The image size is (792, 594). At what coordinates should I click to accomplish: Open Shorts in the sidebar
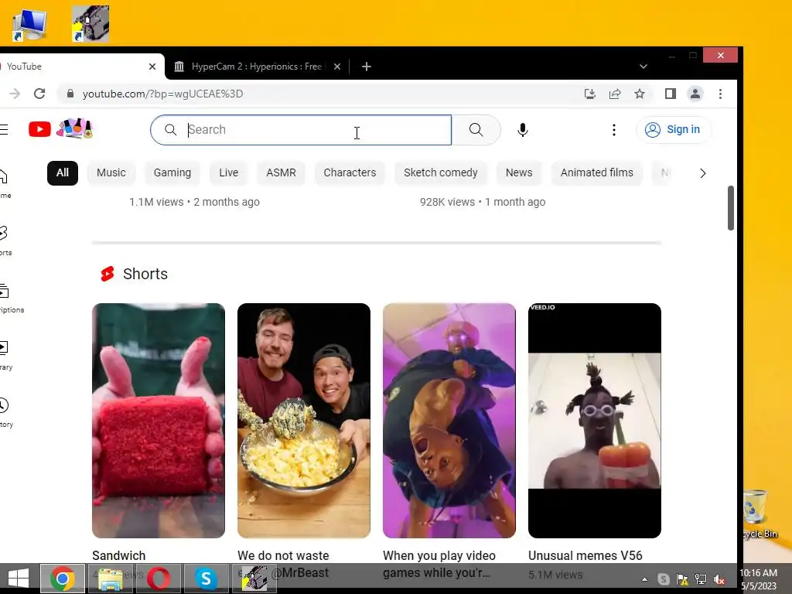[5, 241]
